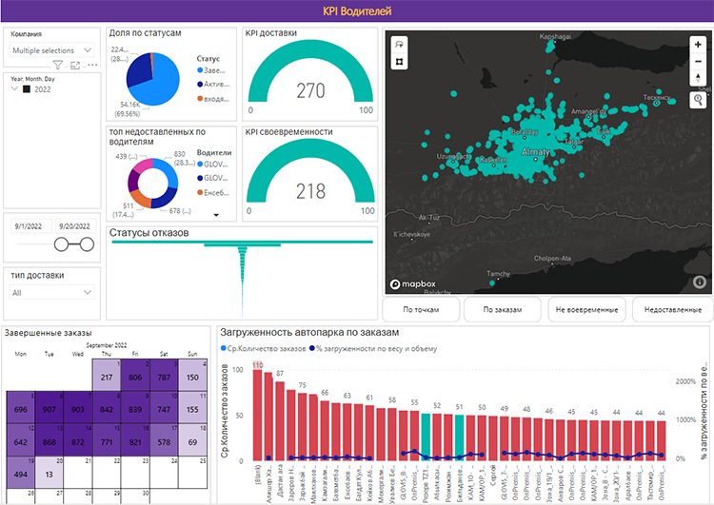Click the filter icon on slicer header
The width and height of the screenshot is (714, 505).
58,66
